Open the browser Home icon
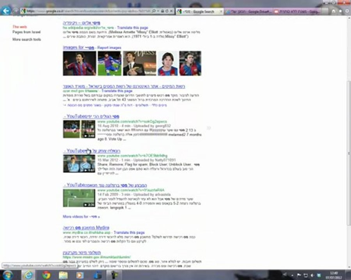 [333, 11]
